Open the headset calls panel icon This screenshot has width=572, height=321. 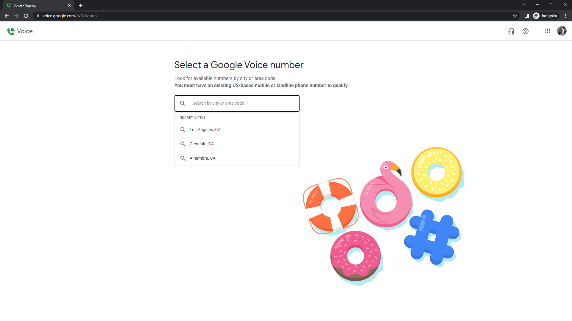pos(511,31)
